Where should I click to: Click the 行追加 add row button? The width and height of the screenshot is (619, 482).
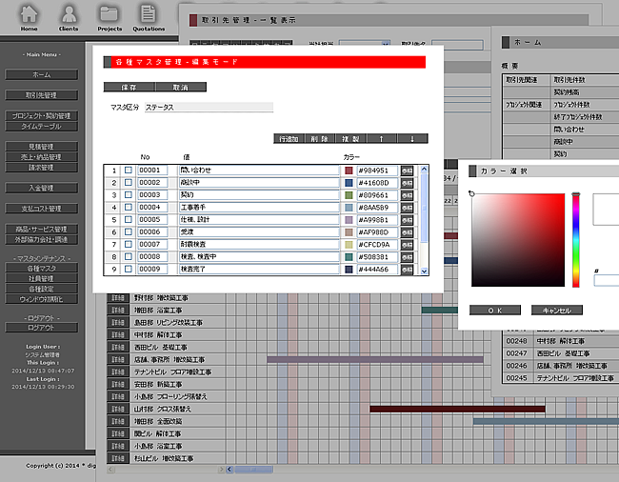pyautogui.click(x=289, y=138)
